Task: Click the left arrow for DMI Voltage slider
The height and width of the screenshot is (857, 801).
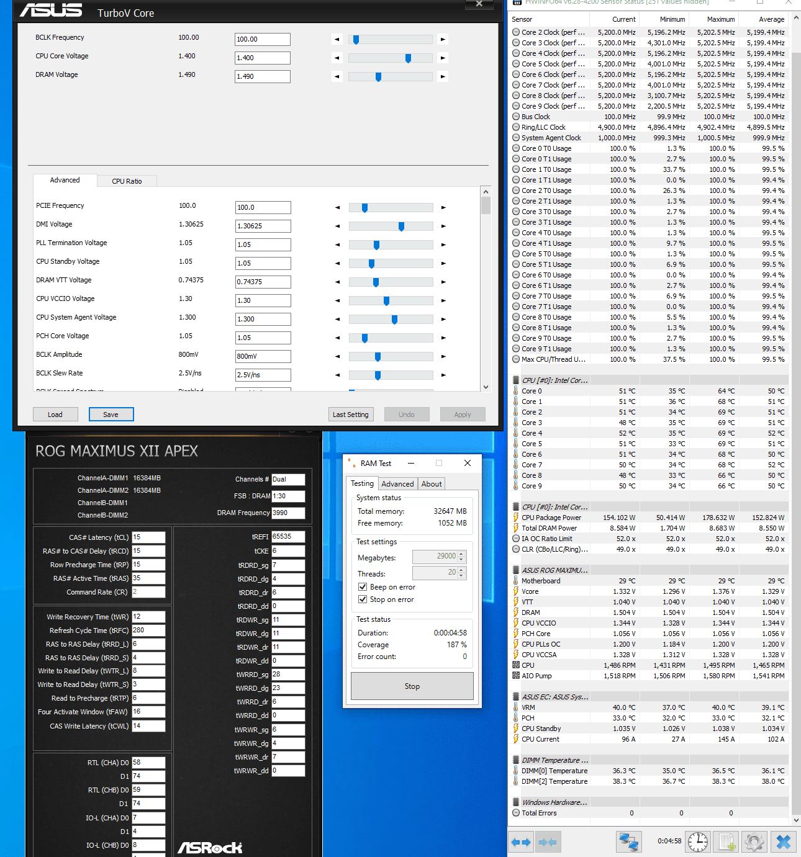Action: [x=338, y=226]
